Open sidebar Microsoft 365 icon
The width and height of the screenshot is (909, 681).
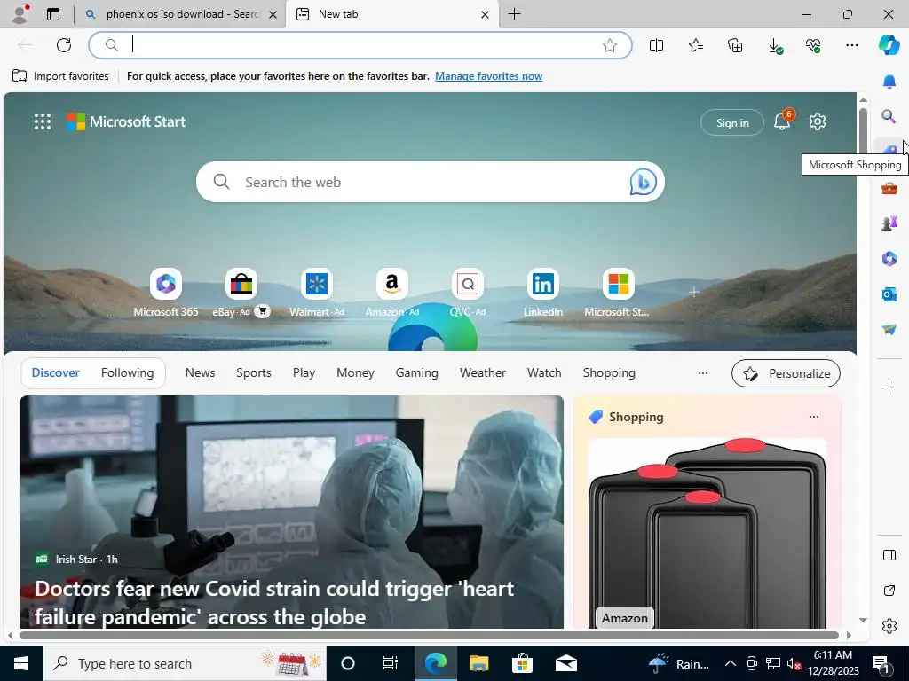point(889,258)
